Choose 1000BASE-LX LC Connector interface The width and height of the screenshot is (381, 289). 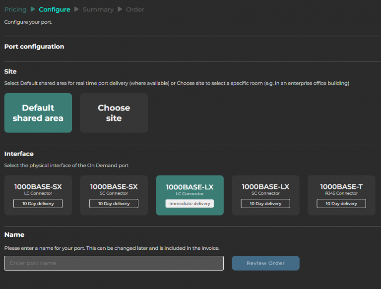[x=190, y=195]
